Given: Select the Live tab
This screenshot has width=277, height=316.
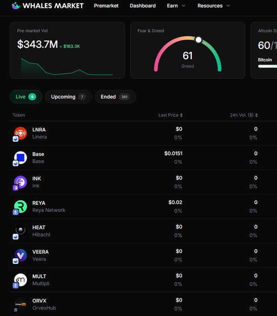Looking at the screenshot, I should 26,97.
